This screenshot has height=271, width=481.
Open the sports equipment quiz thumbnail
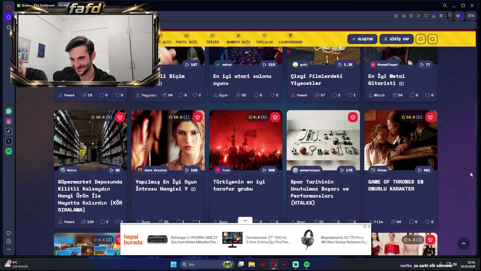click(323, 140)
